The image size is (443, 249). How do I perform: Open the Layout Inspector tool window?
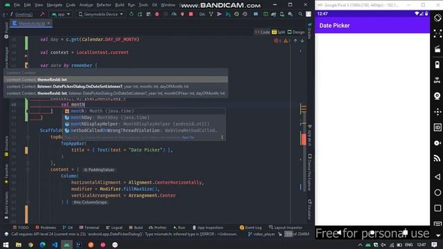286,228
